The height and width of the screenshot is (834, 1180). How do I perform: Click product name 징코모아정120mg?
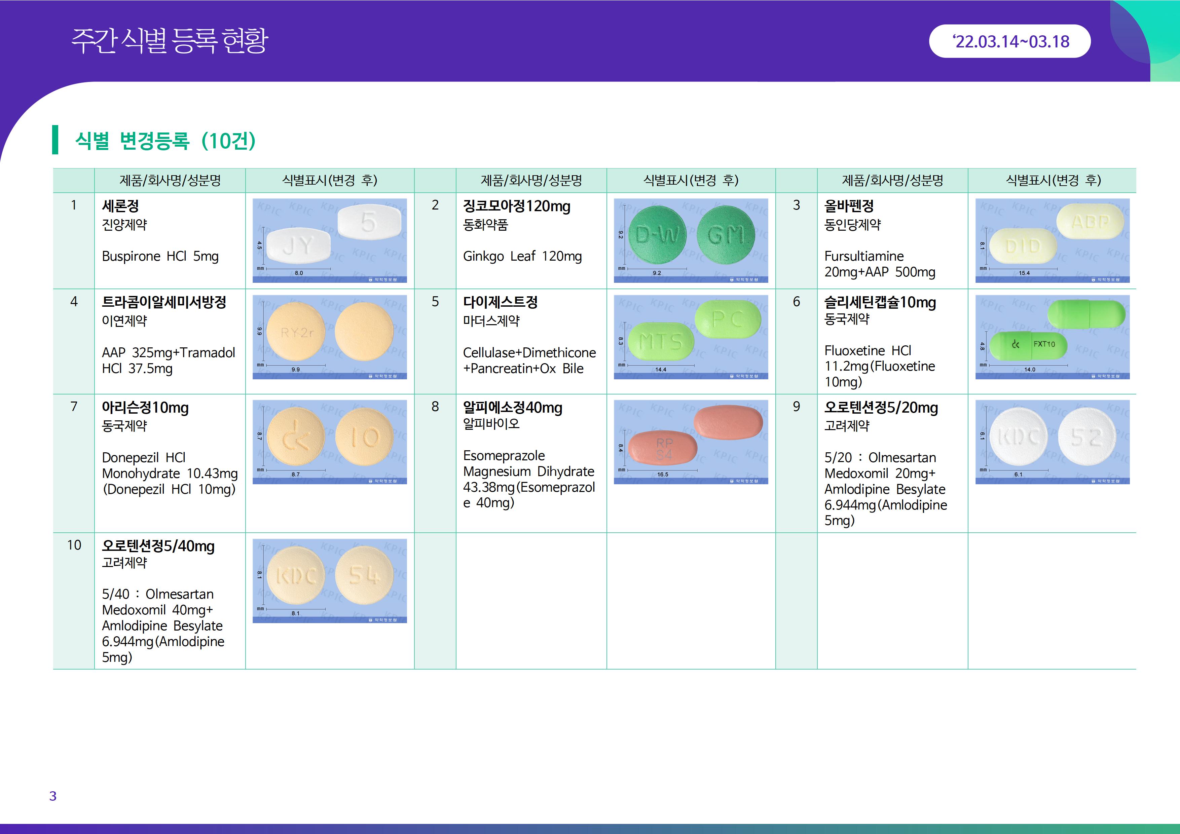[517, 206]
